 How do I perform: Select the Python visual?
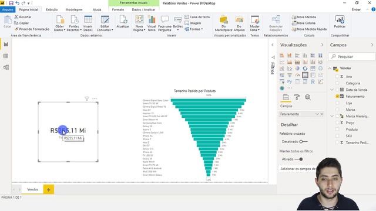(x=290, y=81)
